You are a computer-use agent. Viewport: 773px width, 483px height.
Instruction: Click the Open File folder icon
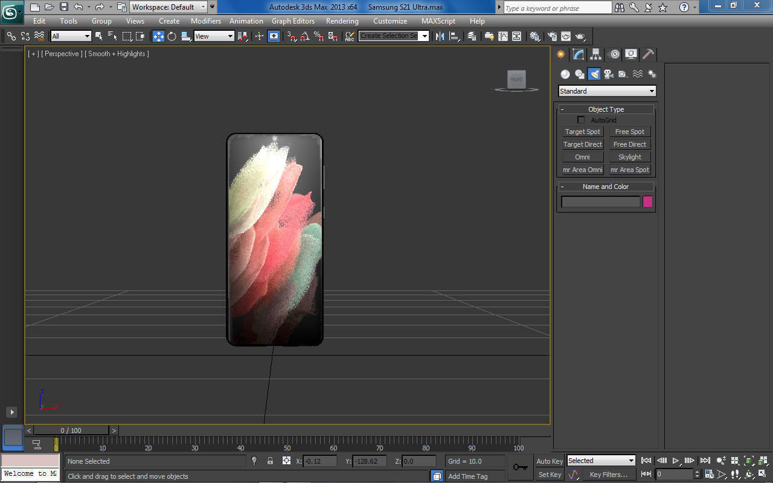tap(49, 7)
